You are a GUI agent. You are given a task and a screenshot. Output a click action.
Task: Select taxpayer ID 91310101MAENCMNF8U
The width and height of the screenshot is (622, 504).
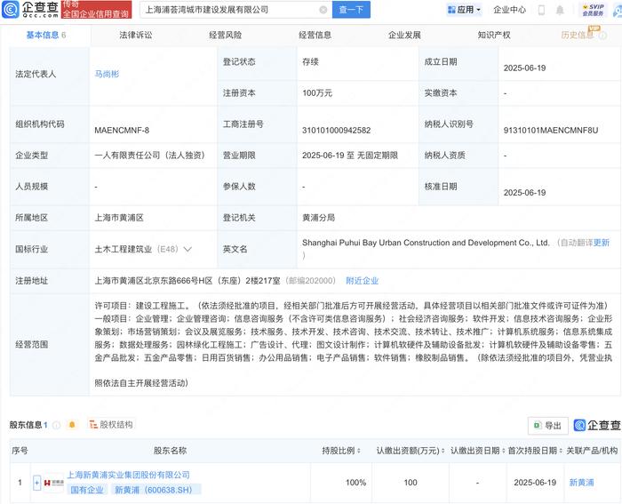coord(551,130)
